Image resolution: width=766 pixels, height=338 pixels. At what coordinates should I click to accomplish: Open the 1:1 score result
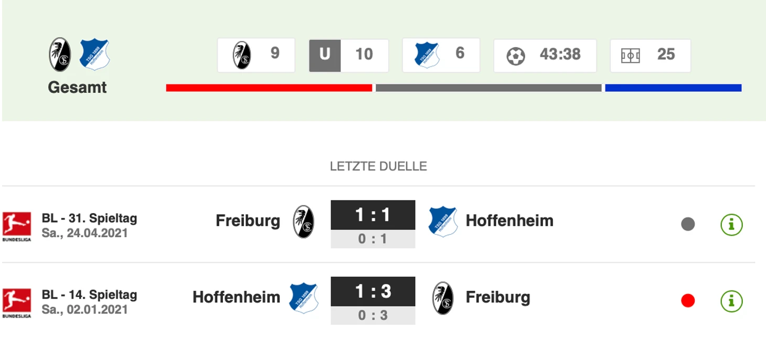click(373, 215)
